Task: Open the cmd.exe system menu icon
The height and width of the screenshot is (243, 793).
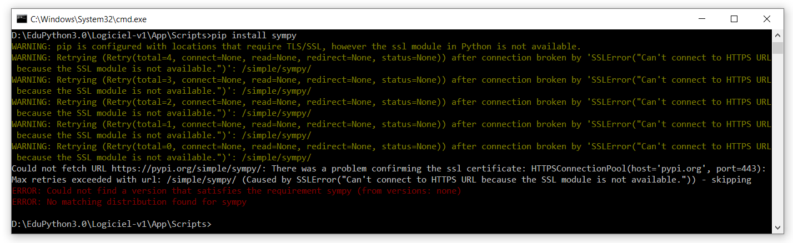Action: click(x=22, y=19)
